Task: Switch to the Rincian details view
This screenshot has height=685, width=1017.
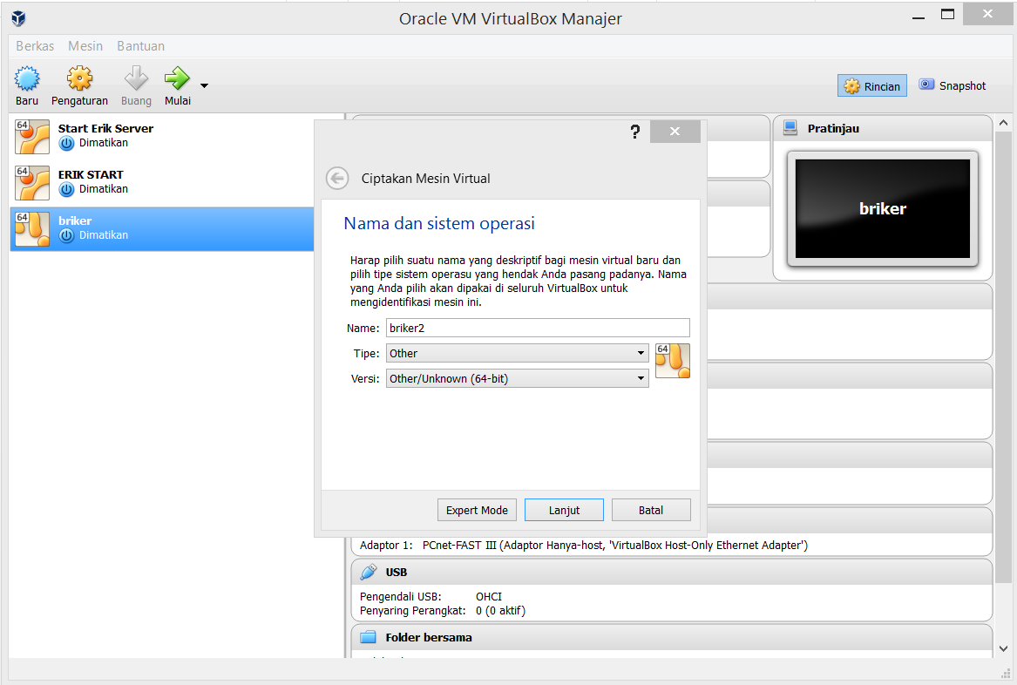Action: click(x=871, y=86)
